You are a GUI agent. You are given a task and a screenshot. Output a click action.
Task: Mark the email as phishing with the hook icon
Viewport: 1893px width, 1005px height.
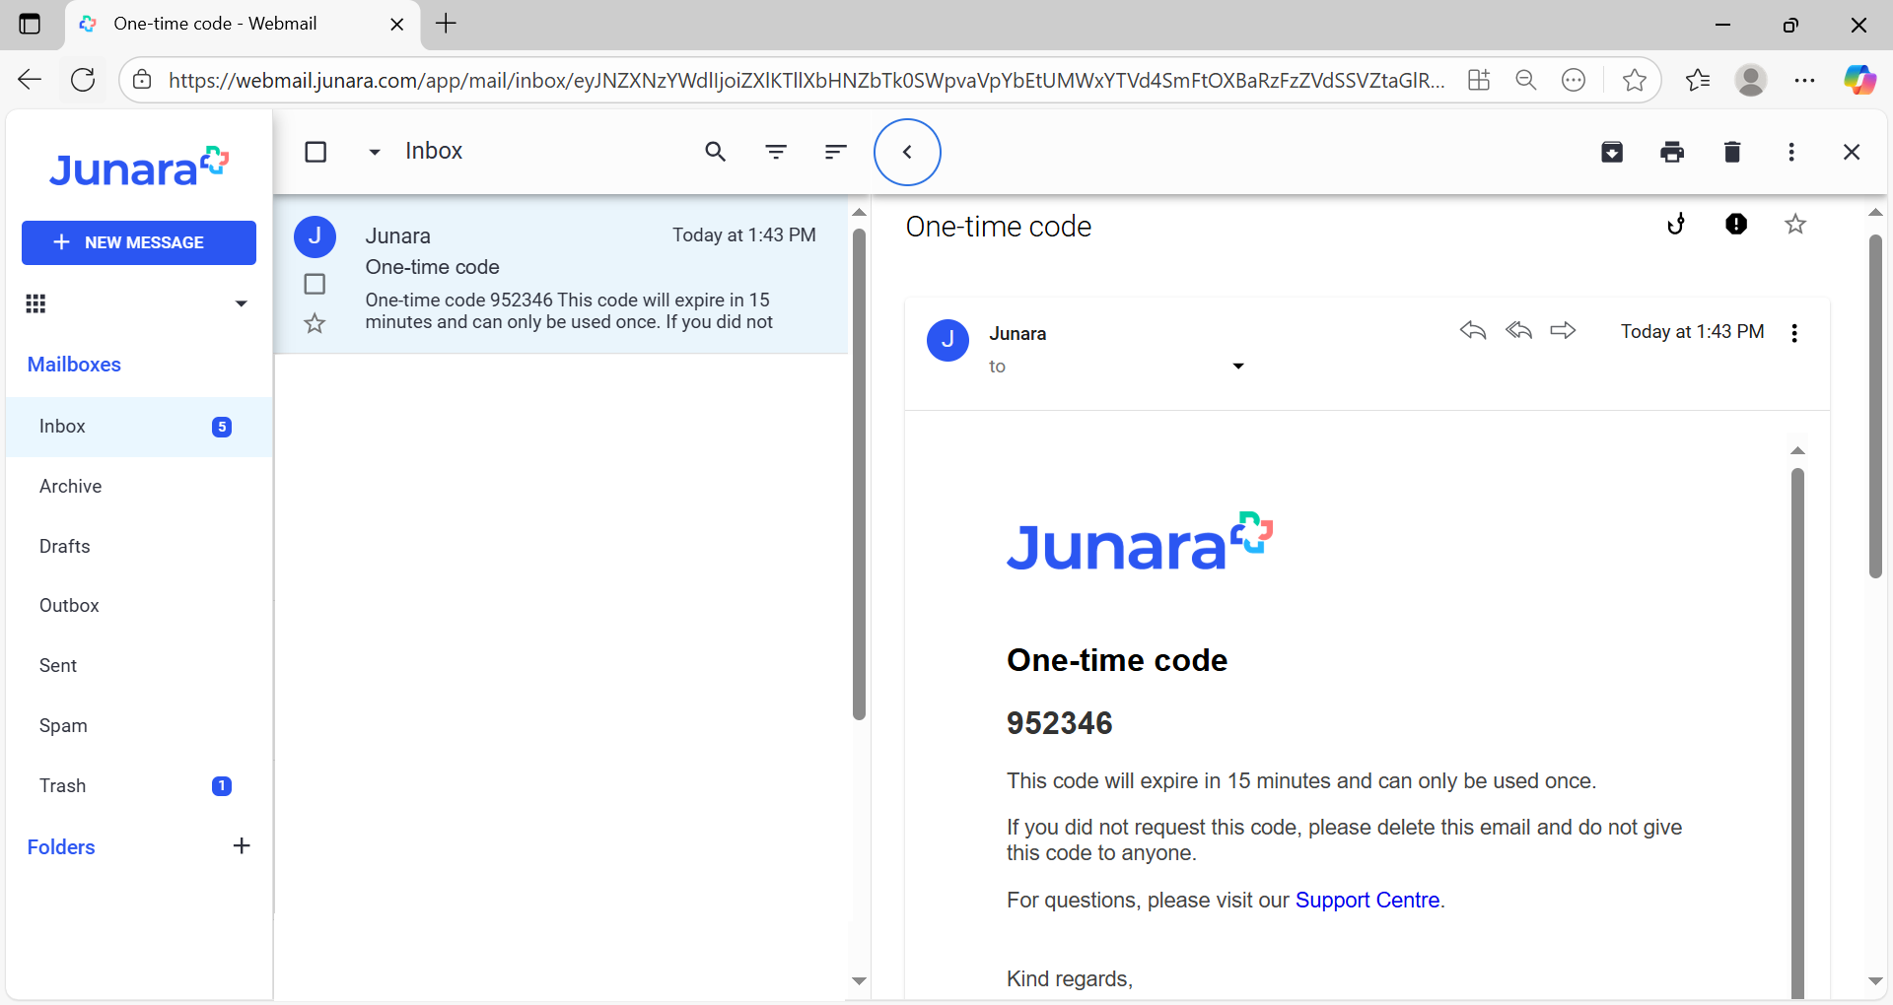point(1676,225)
